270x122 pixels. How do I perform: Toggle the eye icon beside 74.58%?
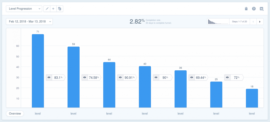(85, 77)
